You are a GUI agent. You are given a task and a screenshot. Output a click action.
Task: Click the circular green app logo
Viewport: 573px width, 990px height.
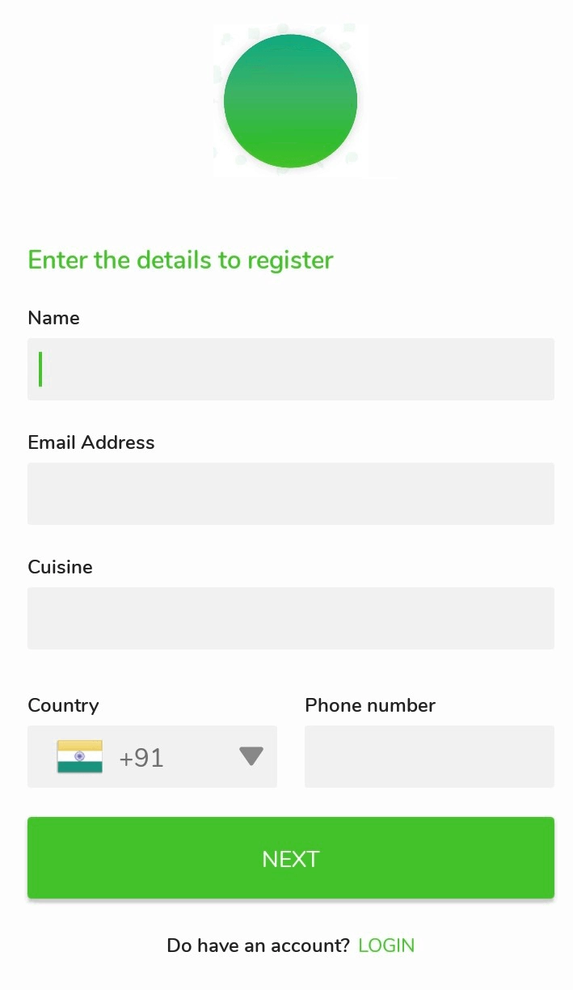click(289, 99)
